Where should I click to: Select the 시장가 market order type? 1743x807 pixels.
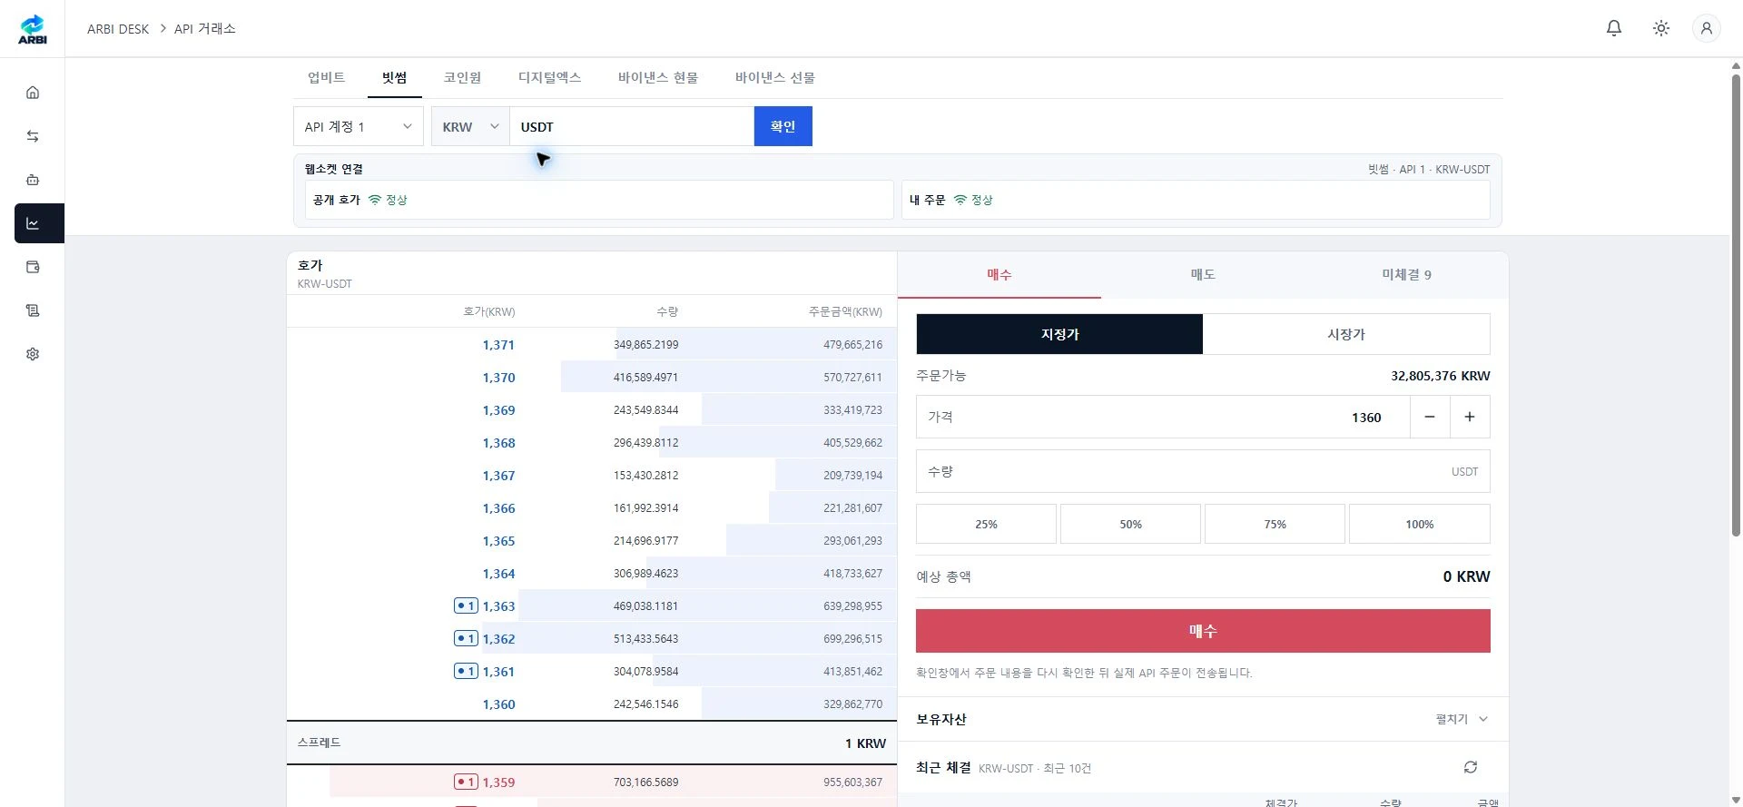tap(1346, 334)
